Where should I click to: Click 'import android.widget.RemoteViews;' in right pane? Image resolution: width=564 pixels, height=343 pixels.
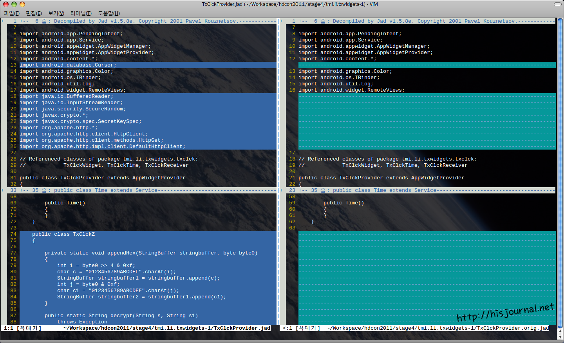tap(352, 90)
